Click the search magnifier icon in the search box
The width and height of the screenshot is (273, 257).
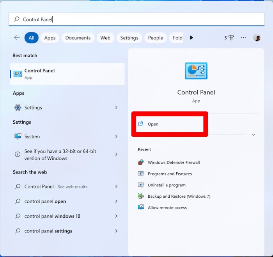click(x=17, y=19)
